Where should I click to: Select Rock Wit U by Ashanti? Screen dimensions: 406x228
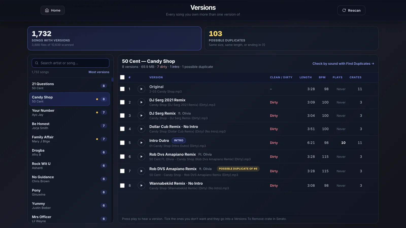tap(70, 166)
